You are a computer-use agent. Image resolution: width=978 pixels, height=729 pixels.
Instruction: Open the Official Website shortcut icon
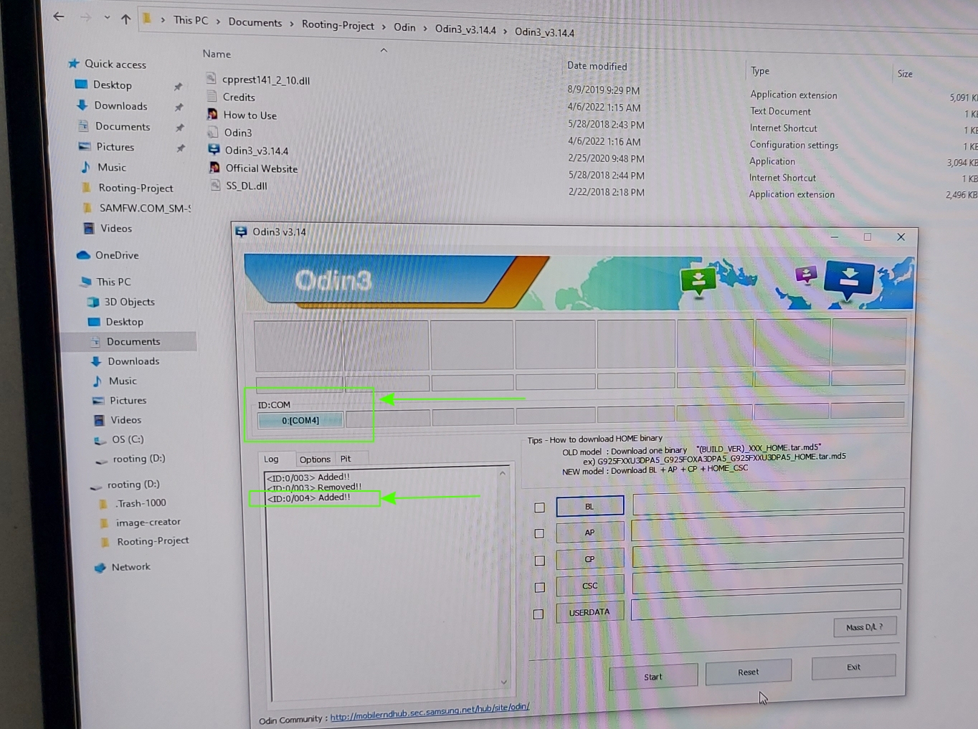pyautogui.click(x=214, y=167)
